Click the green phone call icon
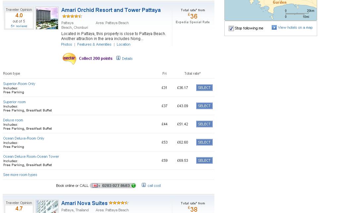This screenshot has height=213, width=340. (x=134, y=186)
